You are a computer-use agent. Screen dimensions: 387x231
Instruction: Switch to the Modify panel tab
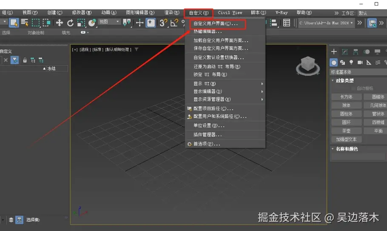345,51
